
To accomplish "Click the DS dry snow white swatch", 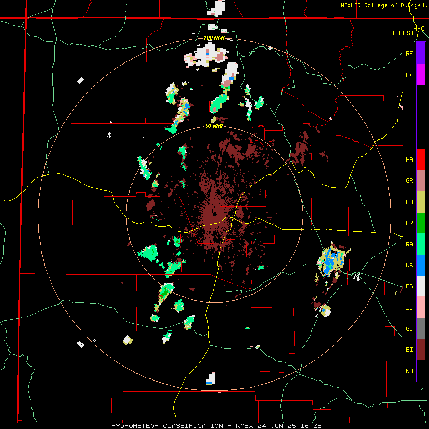I will click(421, 286).
